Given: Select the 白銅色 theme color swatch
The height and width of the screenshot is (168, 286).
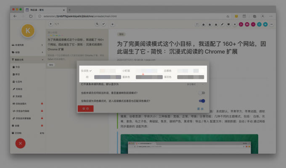Looking at the screenshot, I should click(191, 71).
